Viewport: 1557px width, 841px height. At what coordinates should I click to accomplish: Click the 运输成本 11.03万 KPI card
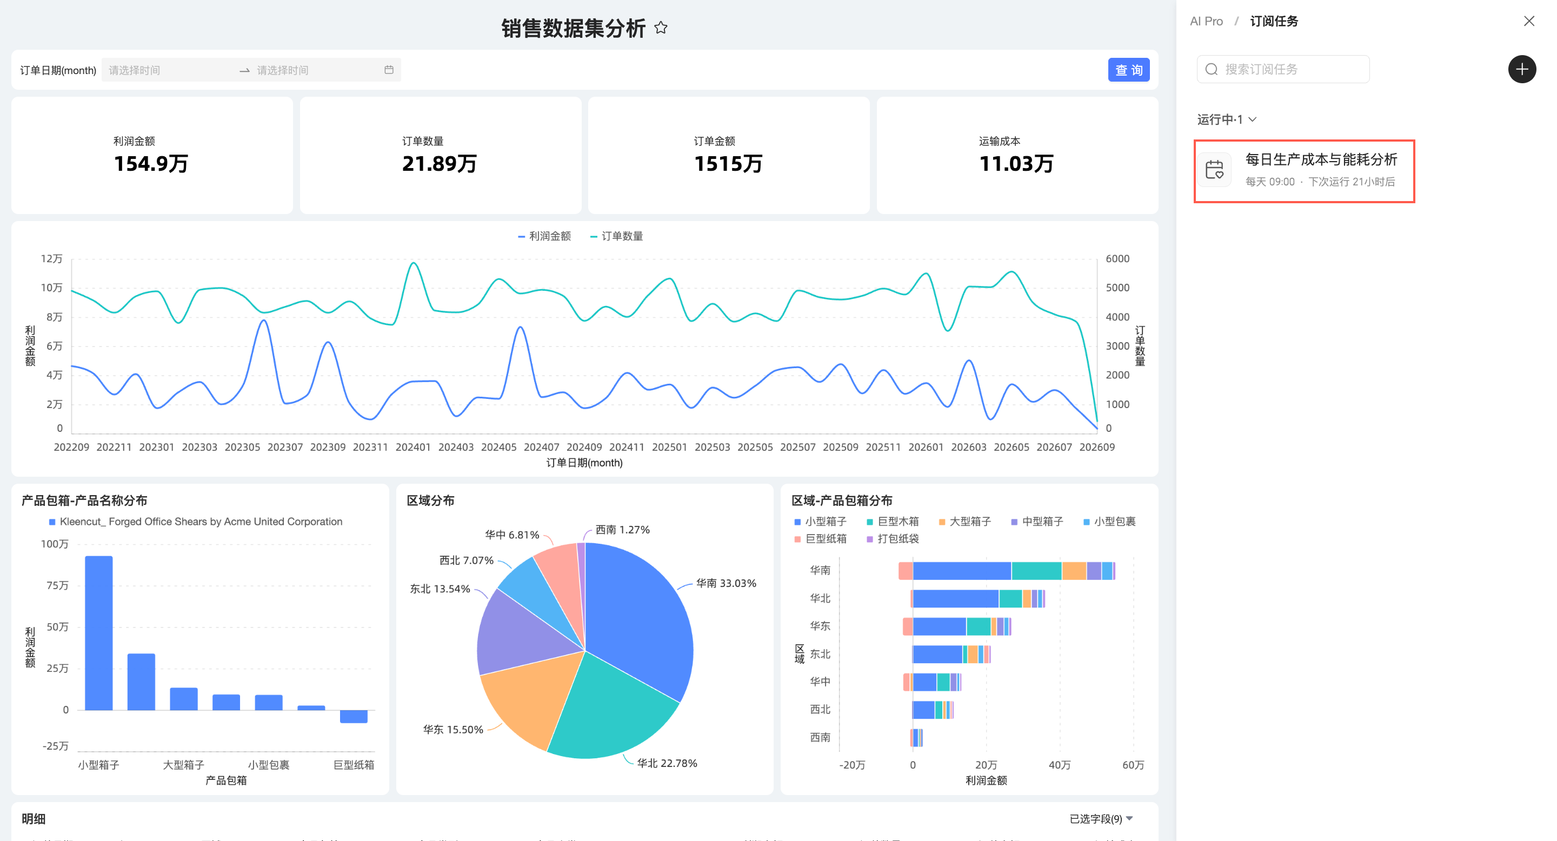[1017, 155]
